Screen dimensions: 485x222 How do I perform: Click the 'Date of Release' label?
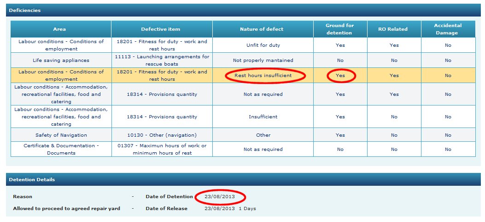pyautogui.click(x=166, y=208)
